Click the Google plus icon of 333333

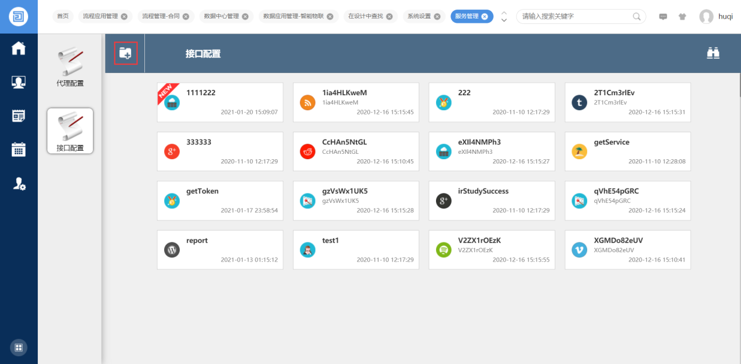(x=172, y=152)
